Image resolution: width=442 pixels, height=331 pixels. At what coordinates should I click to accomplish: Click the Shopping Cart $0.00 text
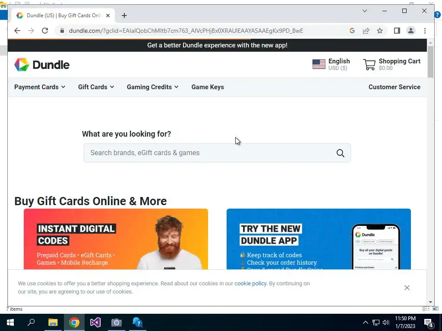tap(399, 64)
